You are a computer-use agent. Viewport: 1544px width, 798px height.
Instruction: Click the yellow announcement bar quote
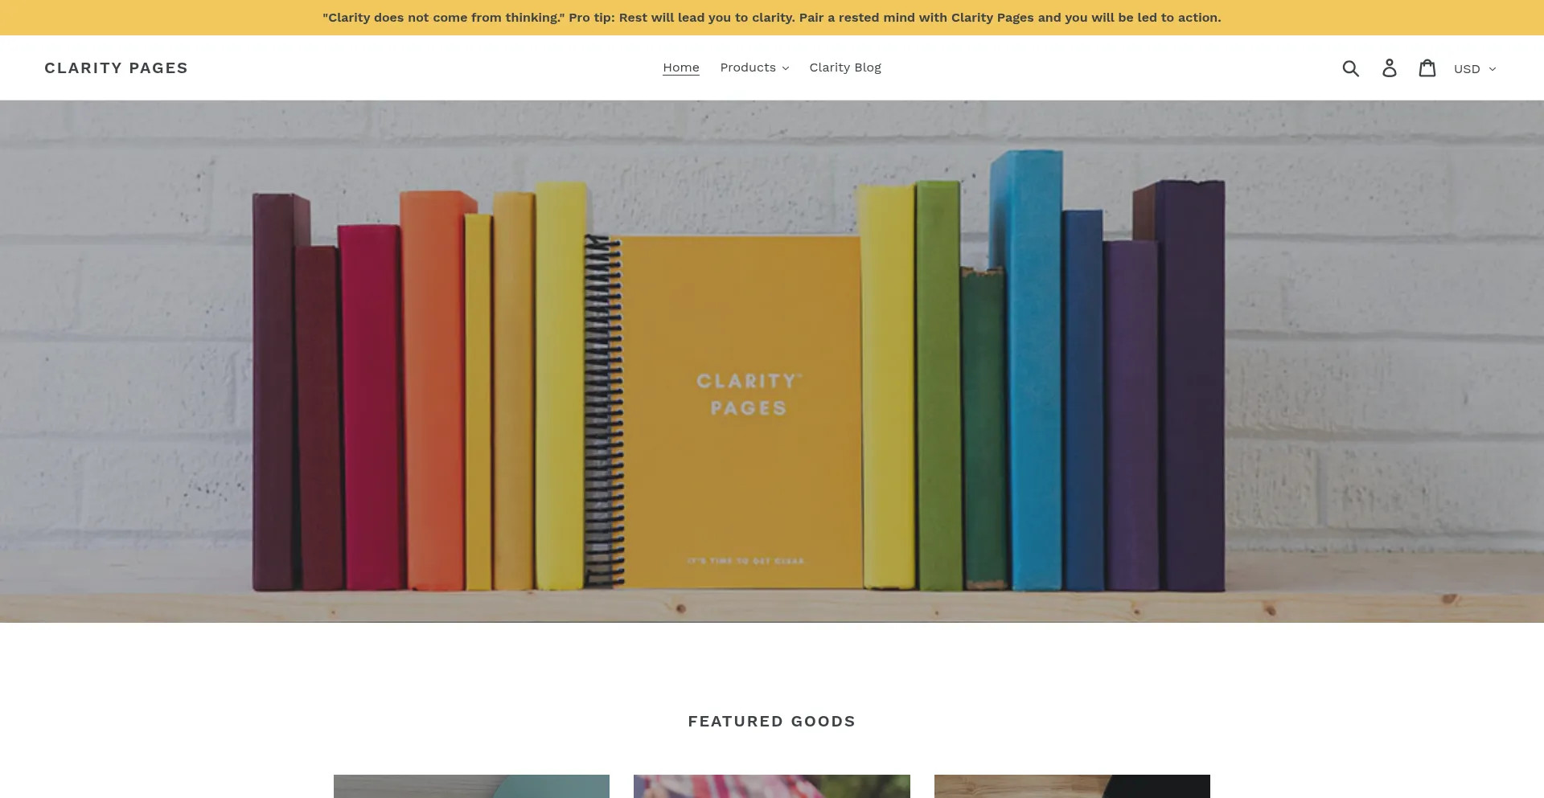772,18
